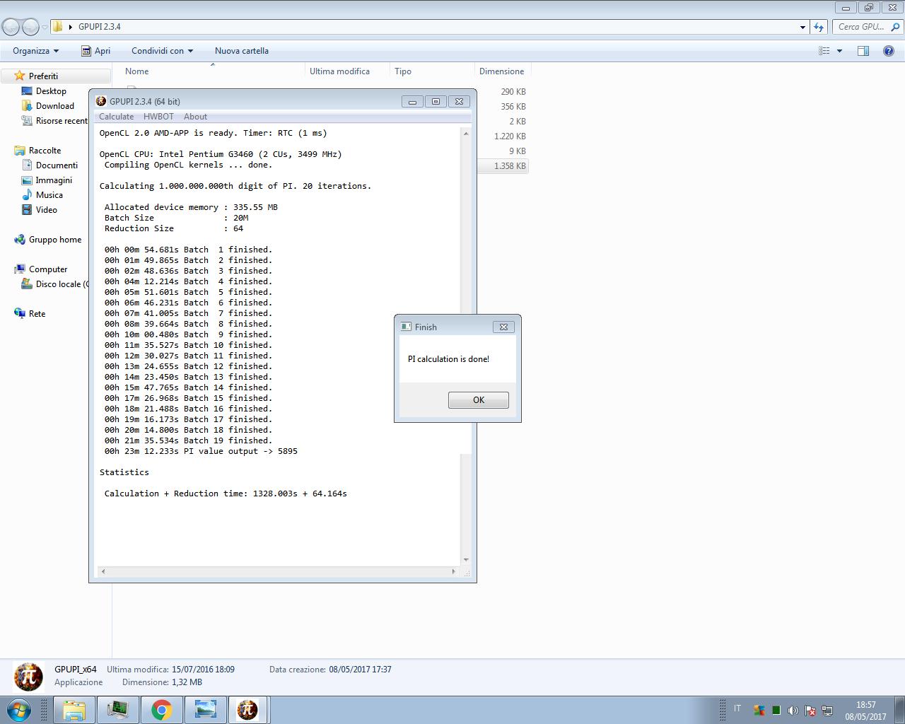The image size is (905, 724).
Task: Open the Condividi con dropdown
Action: (x=162, y=51)
